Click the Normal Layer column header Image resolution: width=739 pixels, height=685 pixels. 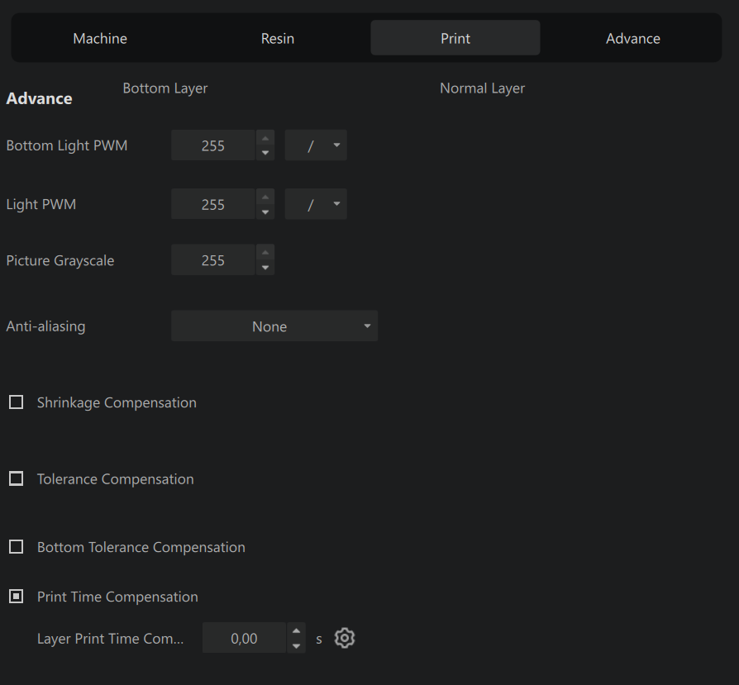tap(482, 88)
